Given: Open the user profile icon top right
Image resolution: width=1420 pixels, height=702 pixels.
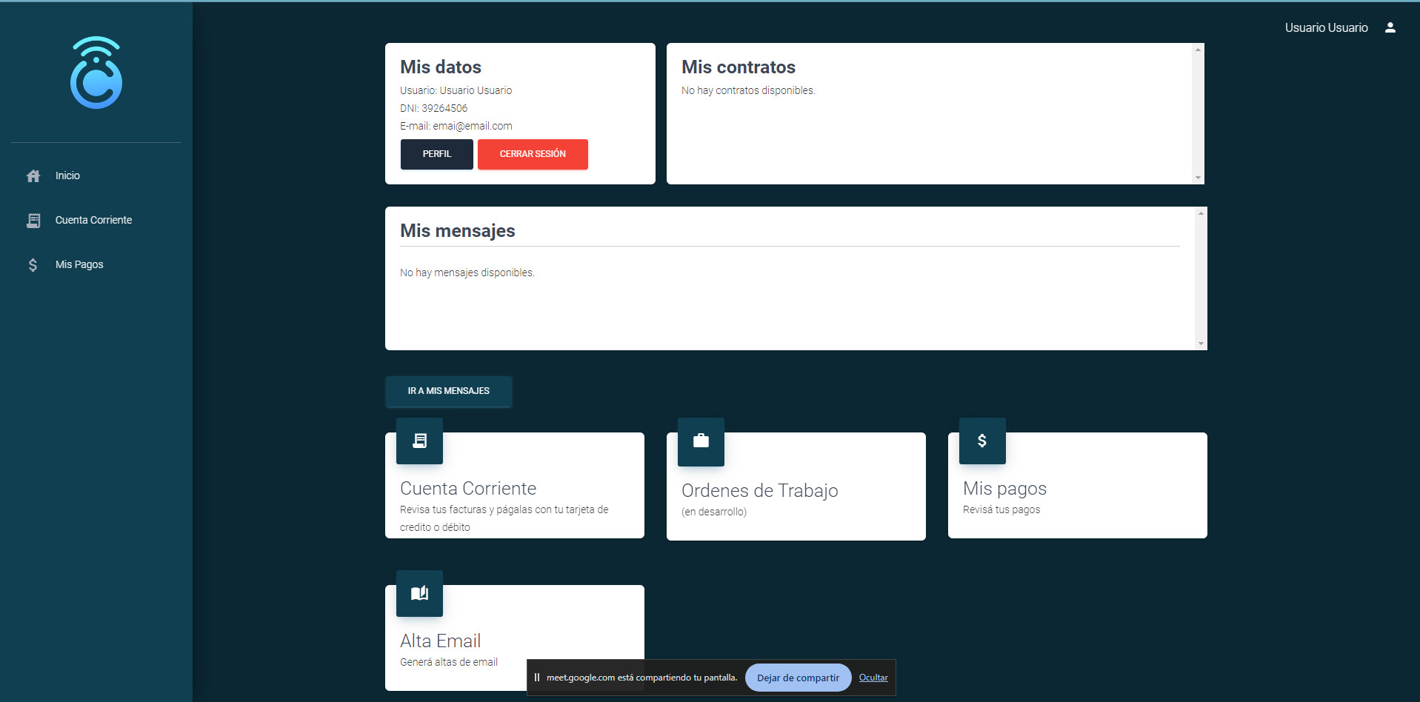Looking at the screenshot, I should click(x=1390, y=28).
